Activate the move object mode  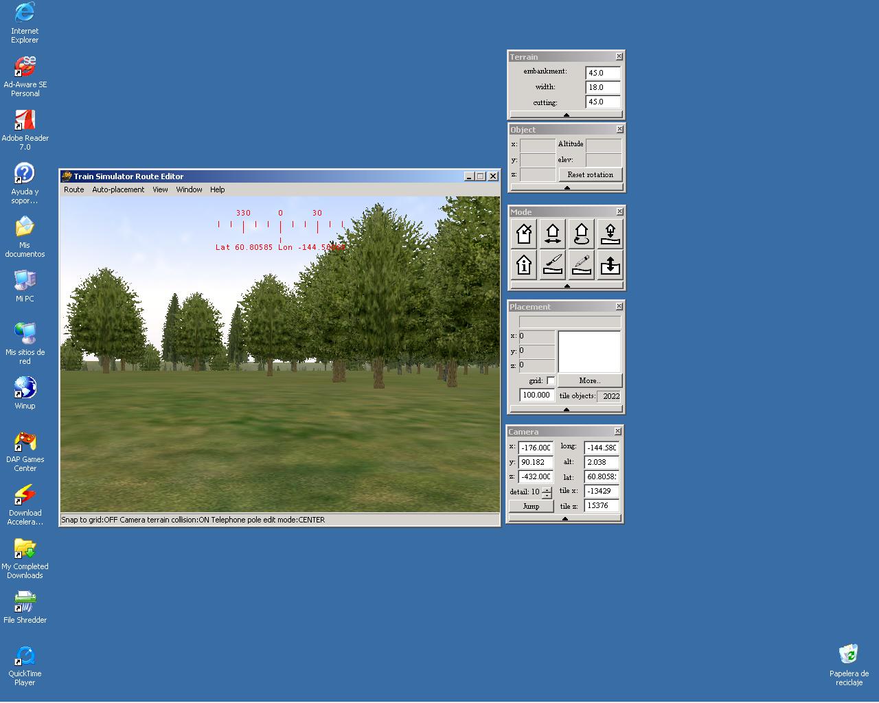[x=553, y=234]
